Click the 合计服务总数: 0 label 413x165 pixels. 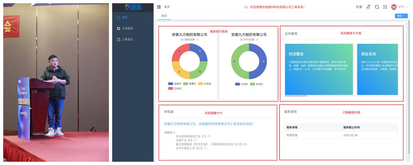189,39
